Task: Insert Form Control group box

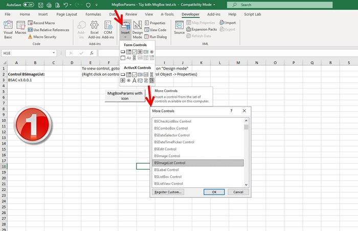Action: pyautogui.click(x=123, y=58)
